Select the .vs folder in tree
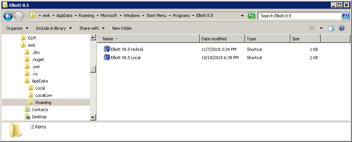 (35, 74)
